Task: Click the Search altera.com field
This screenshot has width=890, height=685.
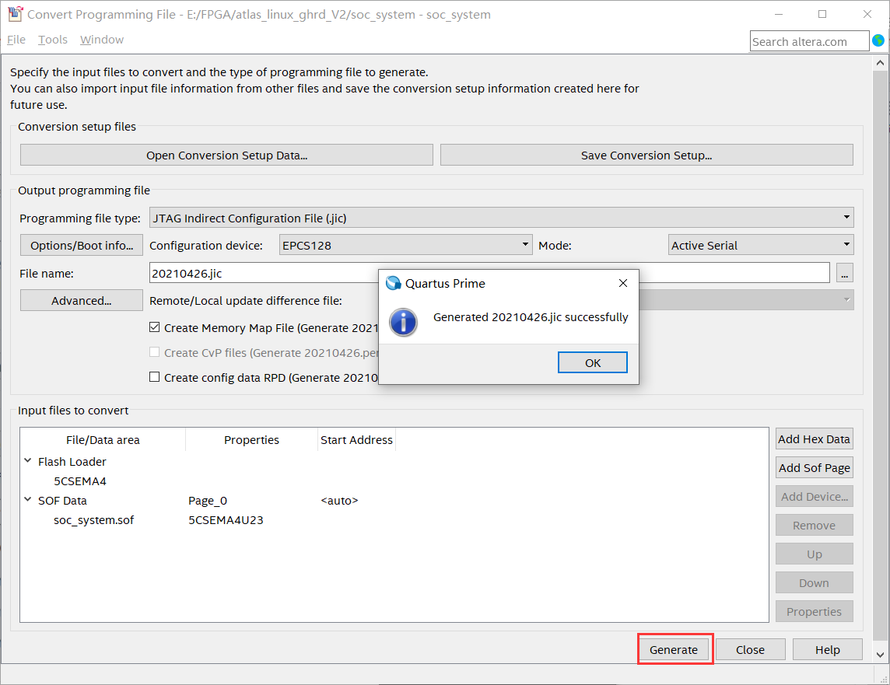Action: (809, 41)
